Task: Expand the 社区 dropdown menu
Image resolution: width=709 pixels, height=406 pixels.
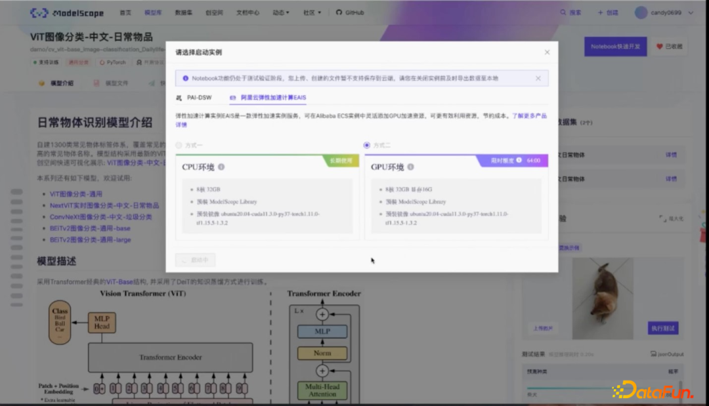Action: [312, 12]
